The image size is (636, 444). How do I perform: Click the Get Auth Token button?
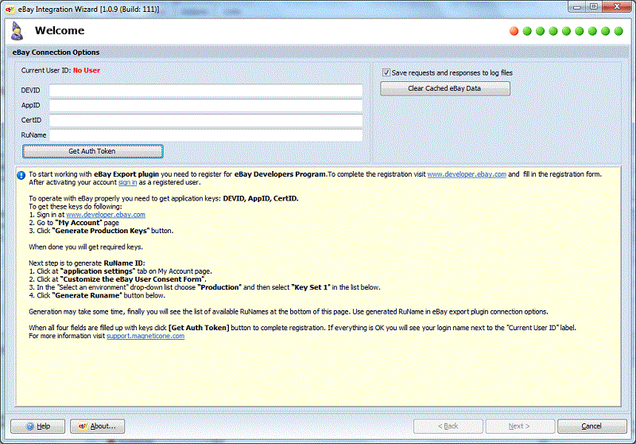click(92, 151)
